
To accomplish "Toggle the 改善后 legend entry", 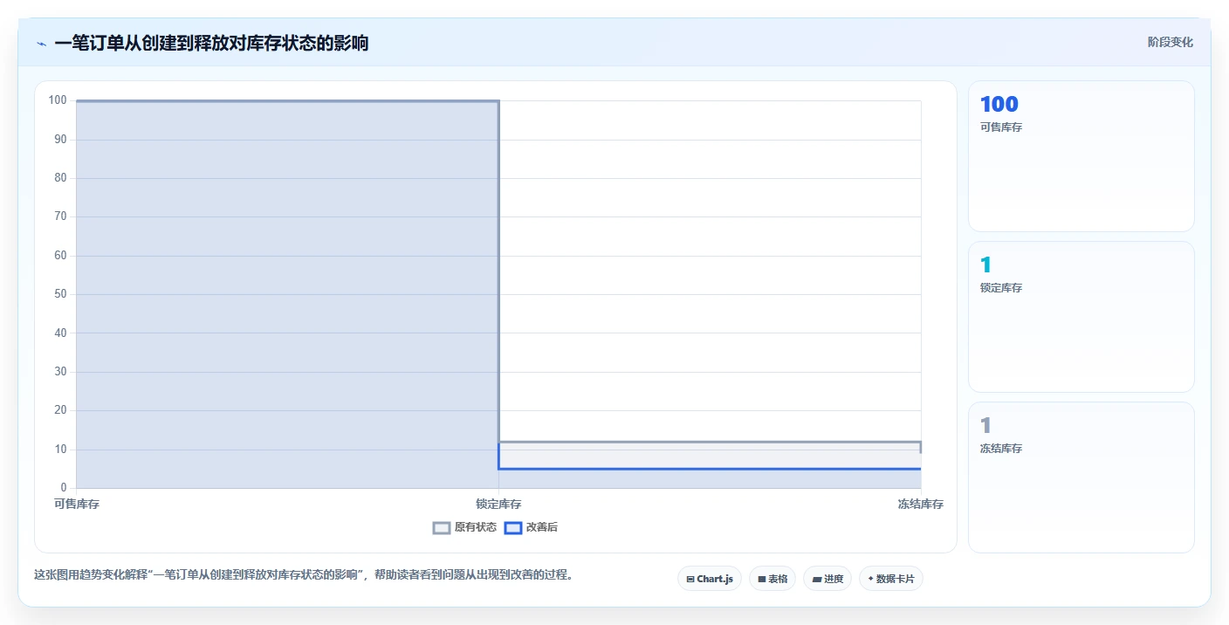I will click(x=531, y=527).
